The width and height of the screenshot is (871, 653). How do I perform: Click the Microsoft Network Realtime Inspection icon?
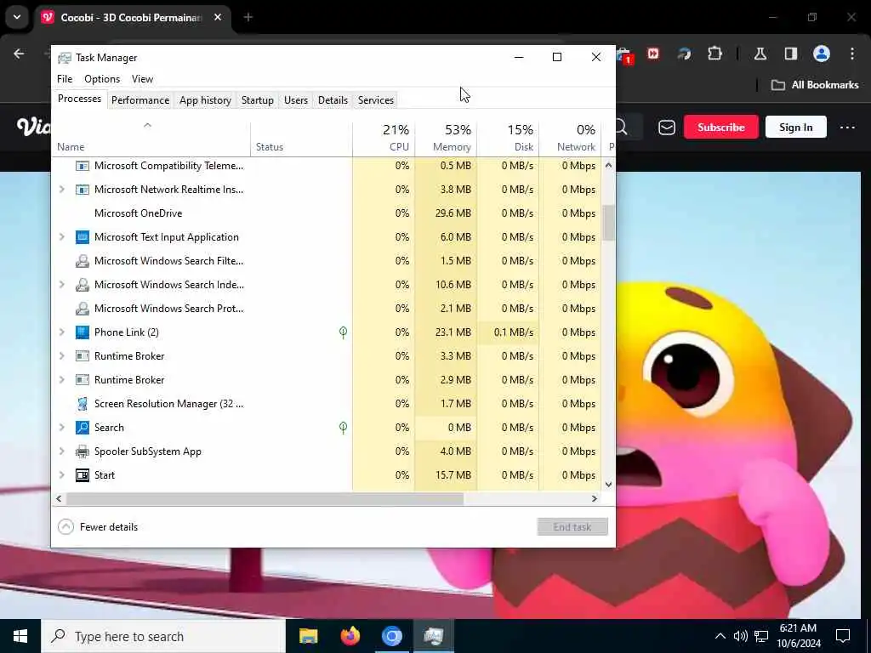(x=83, y=190)
